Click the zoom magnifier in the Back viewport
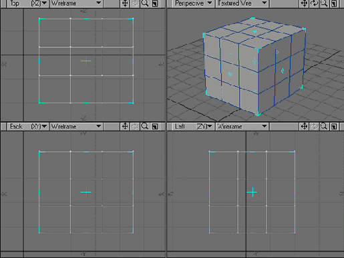 (x=145, y=127)
